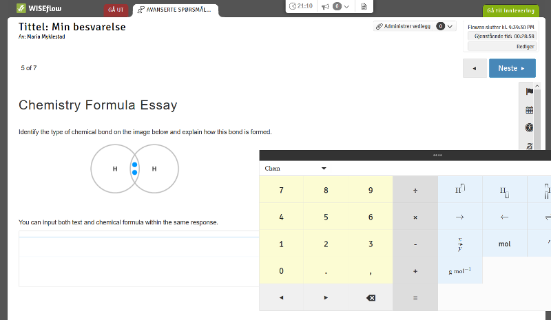Click the accessibility icon in side toolbar

pyautogui.click(x=529, y=127)
